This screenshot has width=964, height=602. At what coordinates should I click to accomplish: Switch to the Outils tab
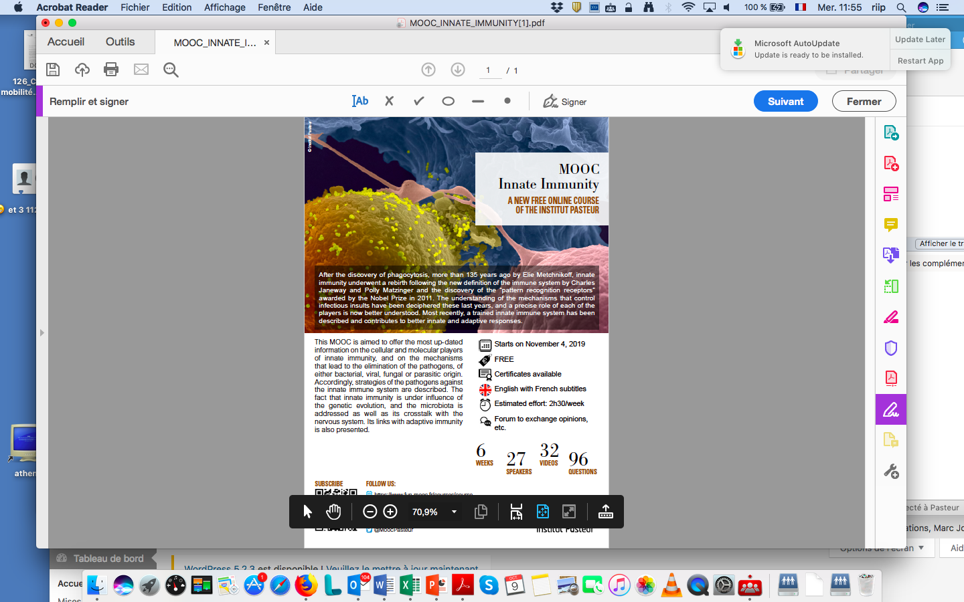[120, 41]
